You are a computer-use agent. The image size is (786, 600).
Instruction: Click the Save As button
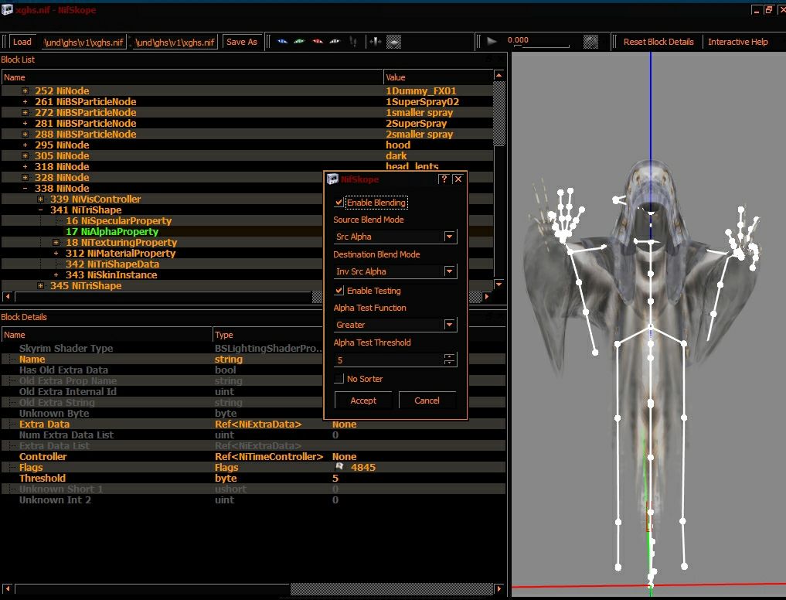tap(242, 42)
